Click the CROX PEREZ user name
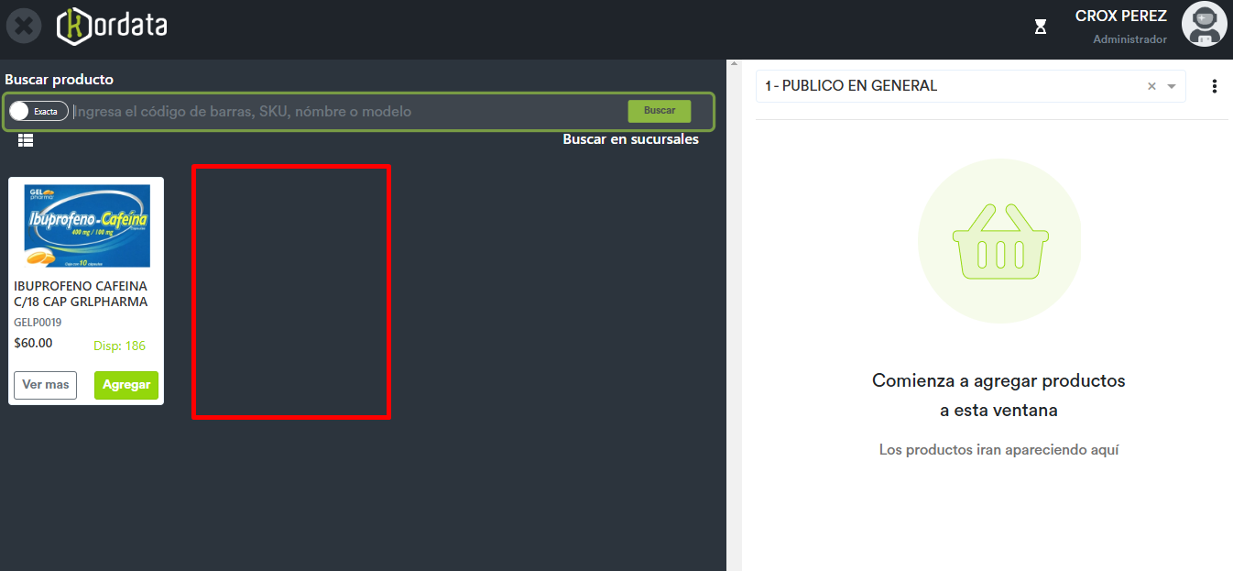This screenshot has width=1233, height=571. [1120, 16]
